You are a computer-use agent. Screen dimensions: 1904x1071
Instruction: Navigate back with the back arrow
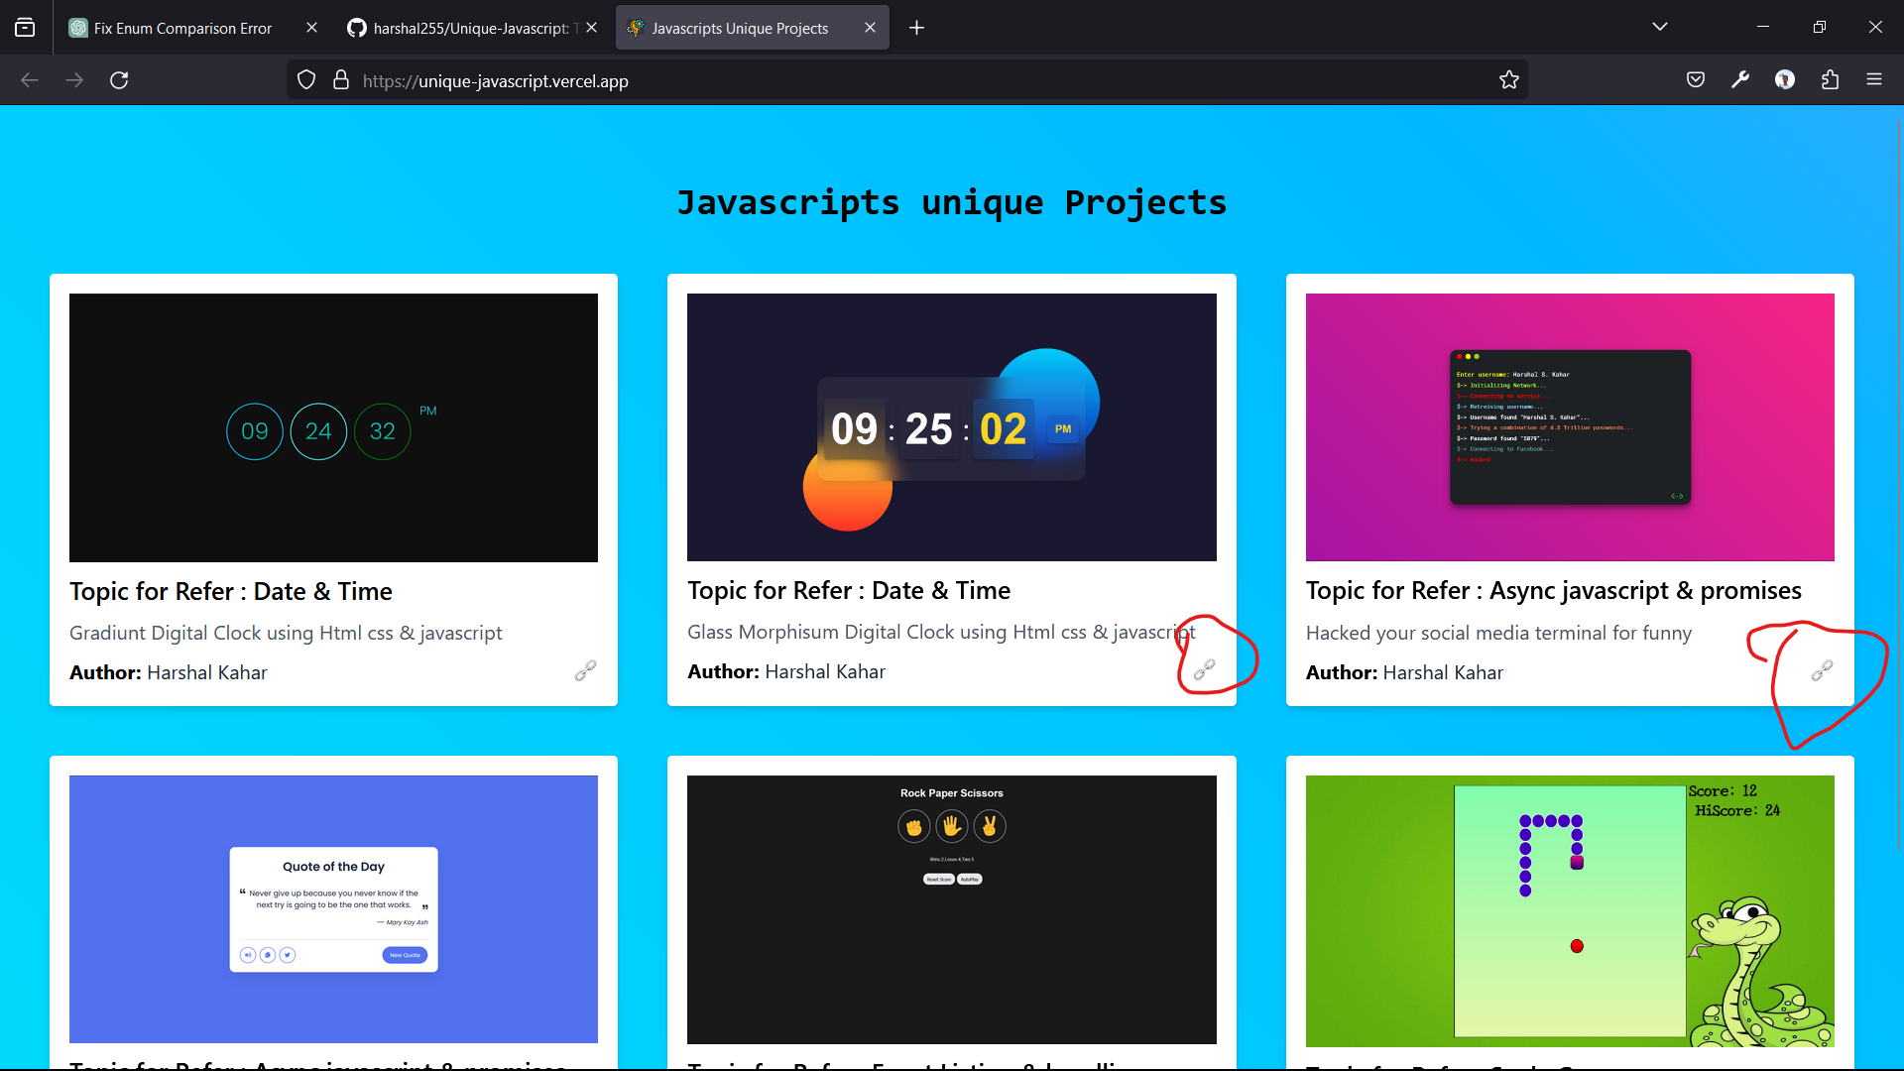coord(30,79)
